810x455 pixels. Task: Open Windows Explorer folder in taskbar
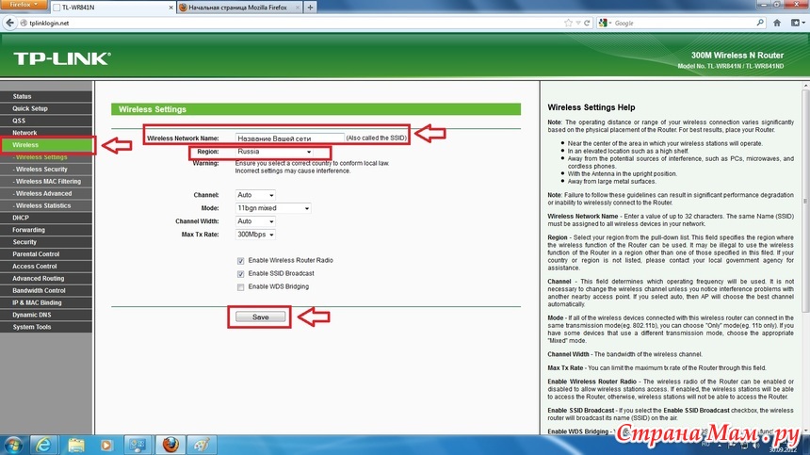tap(76, 446)
